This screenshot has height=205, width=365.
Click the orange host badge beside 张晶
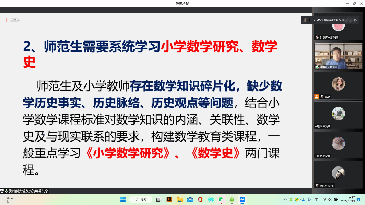317,96
